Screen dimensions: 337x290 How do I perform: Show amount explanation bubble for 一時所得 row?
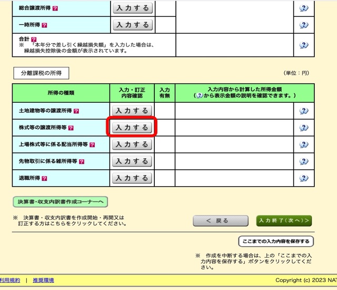tap(303, 25)
